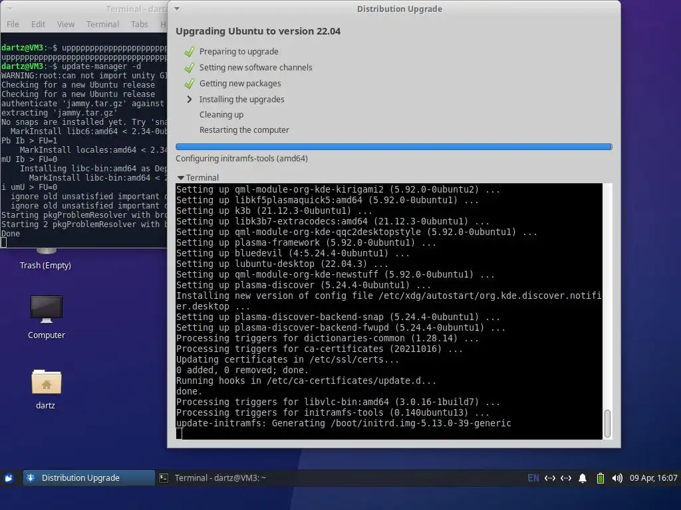
Task: Collapse the Terminal expander in upgrade dialog
Action: 181,178
